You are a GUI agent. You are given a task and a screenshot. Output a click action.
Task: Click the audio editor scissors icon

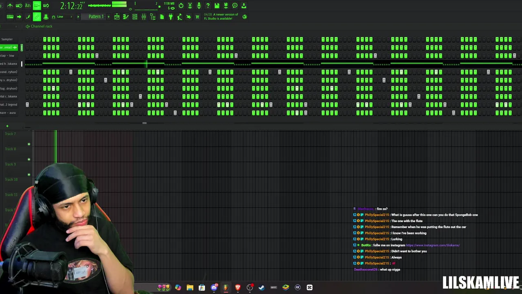coord(190,6)
